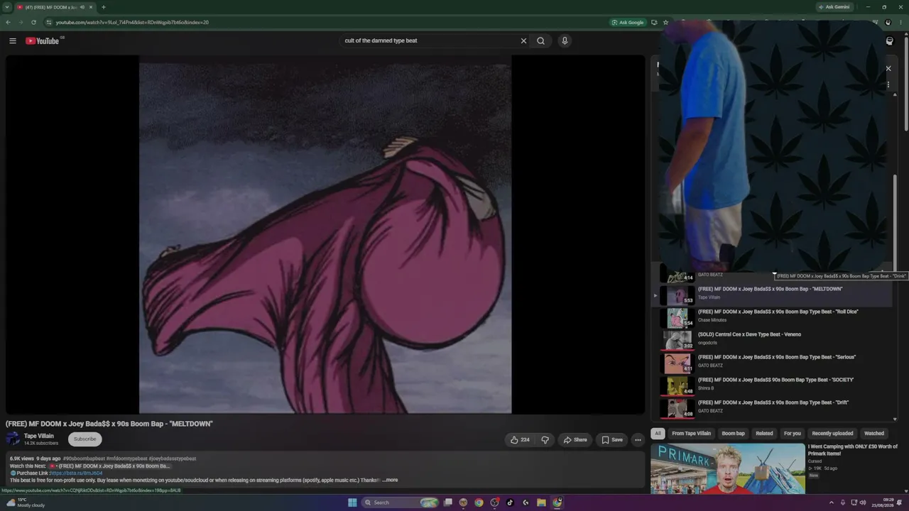Image resolution: width=909 pixels, height=511 pixels.
Task: Open Task View on the taskbar
Action: pyautogui.click(x=448, y=502)
